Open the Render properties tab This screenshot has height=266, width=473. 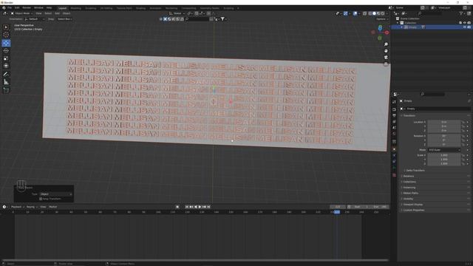[394, 109]
